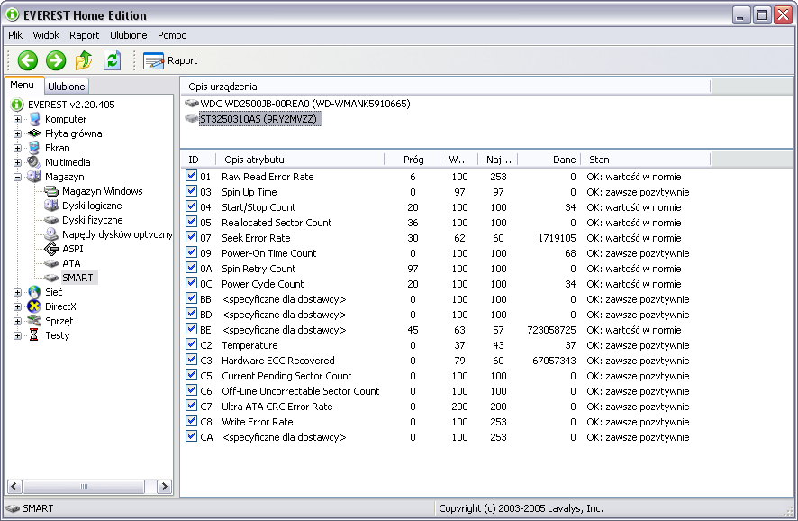Click the EVEREST title bar app icon

(13, 14)
